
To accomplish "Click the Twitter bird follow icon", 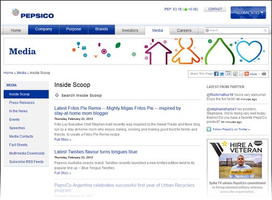I will click(209, 129).
